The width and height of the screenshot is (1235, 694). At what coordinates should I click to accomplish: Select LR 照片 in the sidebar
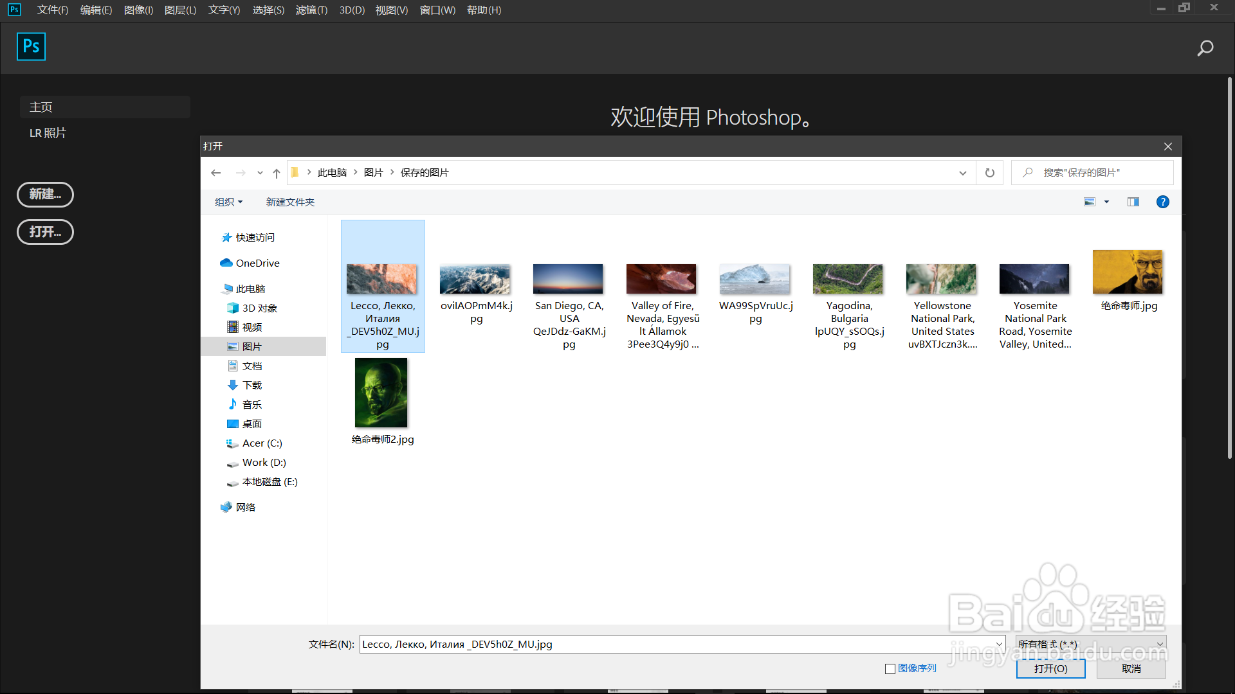[x=48, y=133]
